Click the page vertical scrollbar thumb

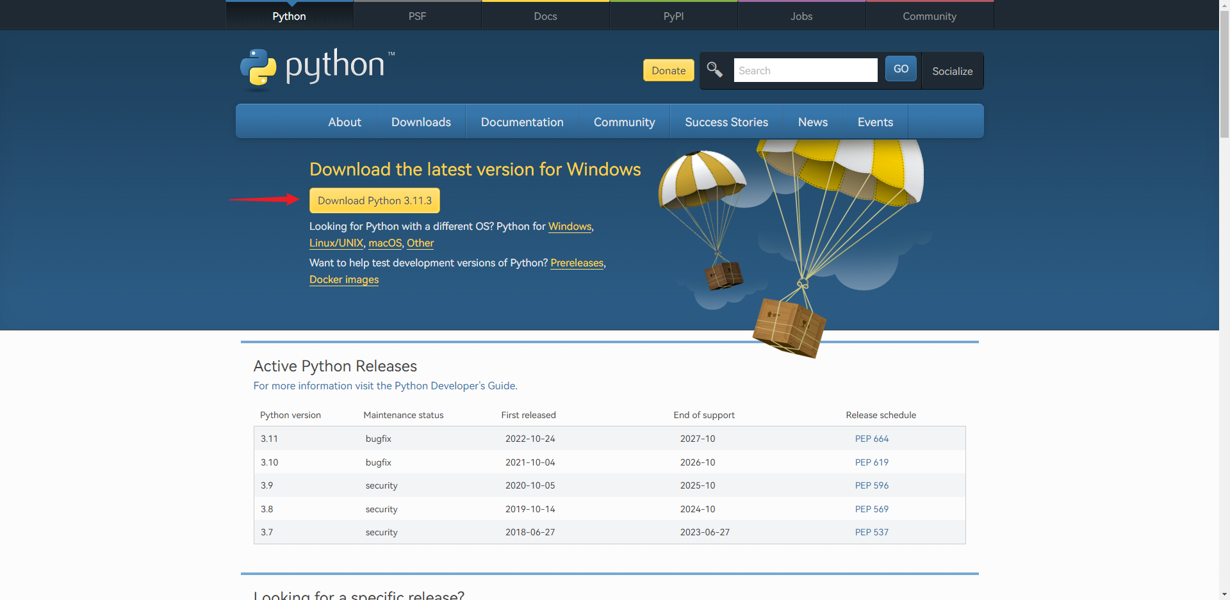(x=1224, y=74)
